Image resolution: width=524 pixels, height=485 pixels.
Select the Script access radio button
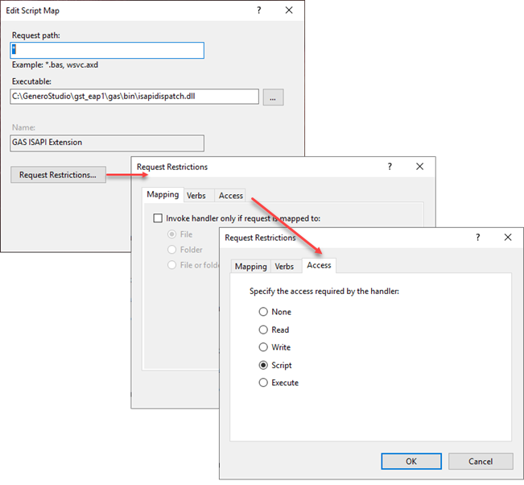pyautogui.click(x=263, y=365)
